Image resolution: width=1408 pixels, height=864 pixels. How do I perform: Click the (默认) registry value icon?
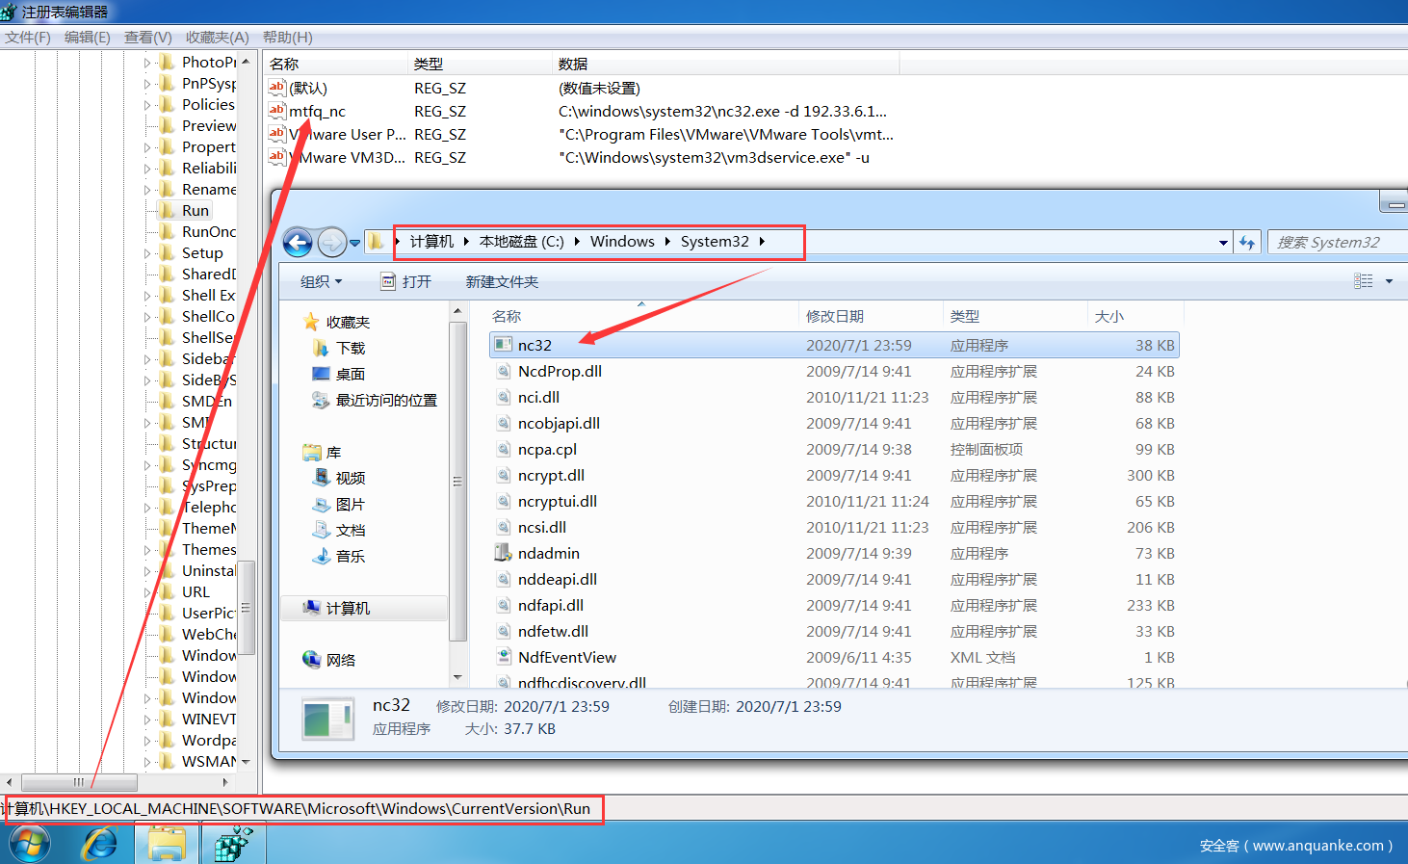pos(277,88)
